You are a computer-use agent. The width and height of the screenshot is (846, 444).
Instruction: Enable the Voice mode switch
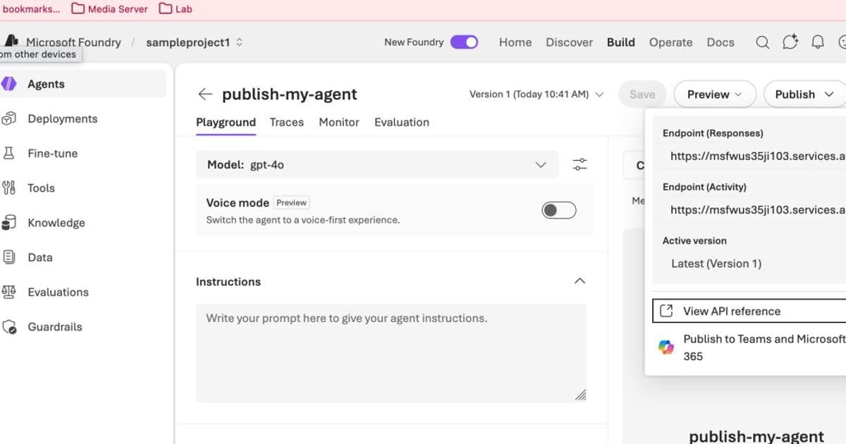click(x=559, y=210)
